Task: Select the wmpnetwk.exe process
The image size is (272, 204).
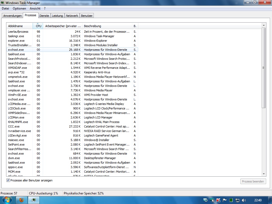Action: [72, 77]
